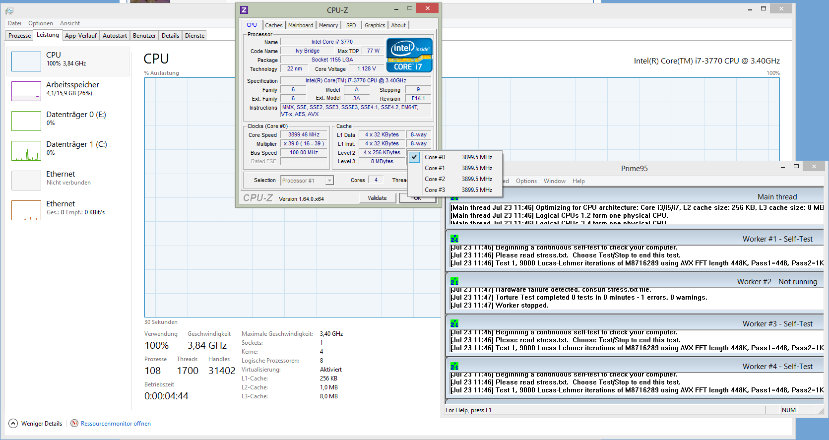Open the Optionen menu in Task Manager
The height and width of the screenshot is (440, 829).
click(40, 23)
